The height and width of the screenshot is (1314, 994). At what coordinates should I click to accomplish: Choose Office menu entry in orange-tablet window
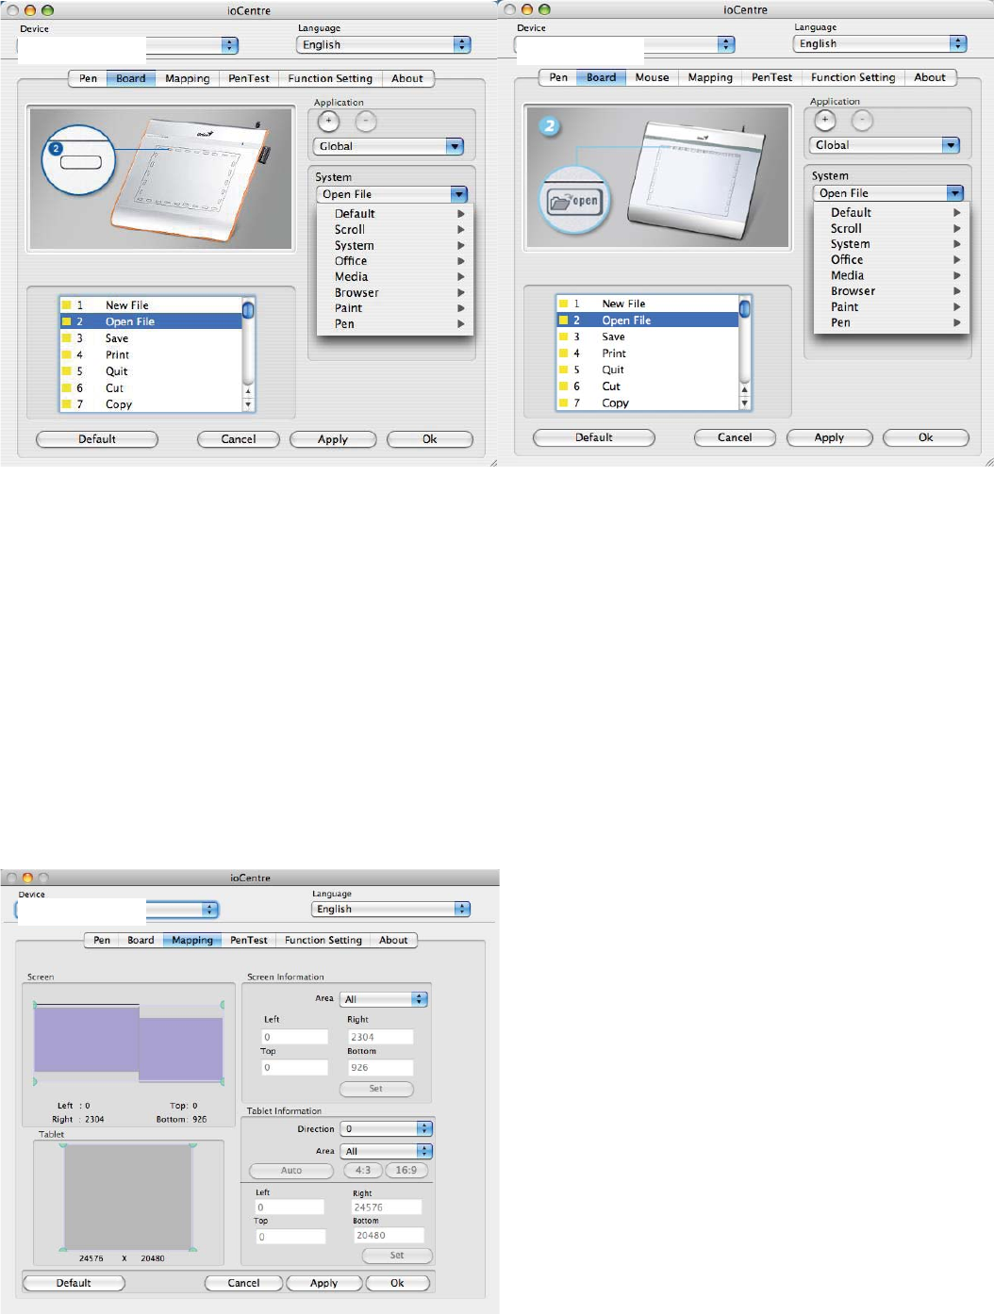tap(395, 261)
